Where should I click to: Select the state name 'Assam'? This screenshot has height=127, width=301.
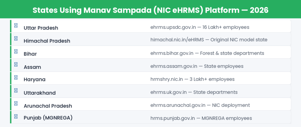32,67
